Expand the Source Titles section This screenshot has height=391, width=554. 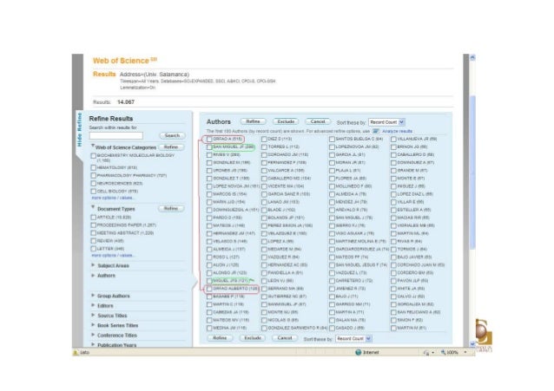point(93,315)
